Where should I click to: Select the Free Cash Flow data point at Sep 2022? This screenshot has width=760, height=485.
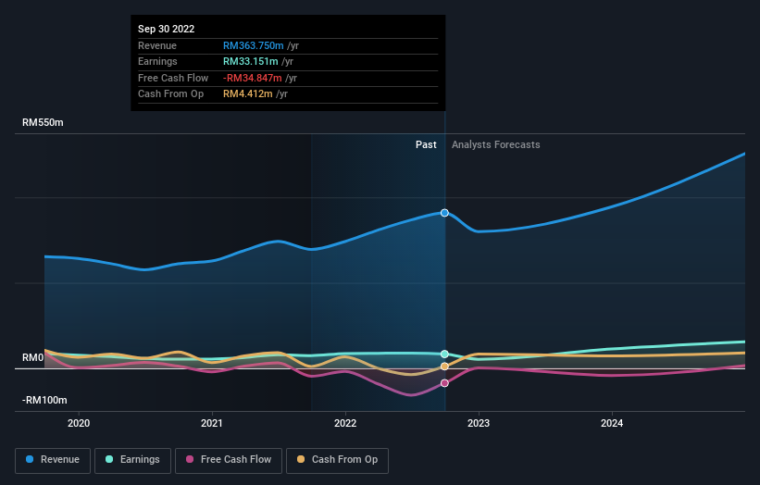tap(444, 383)
